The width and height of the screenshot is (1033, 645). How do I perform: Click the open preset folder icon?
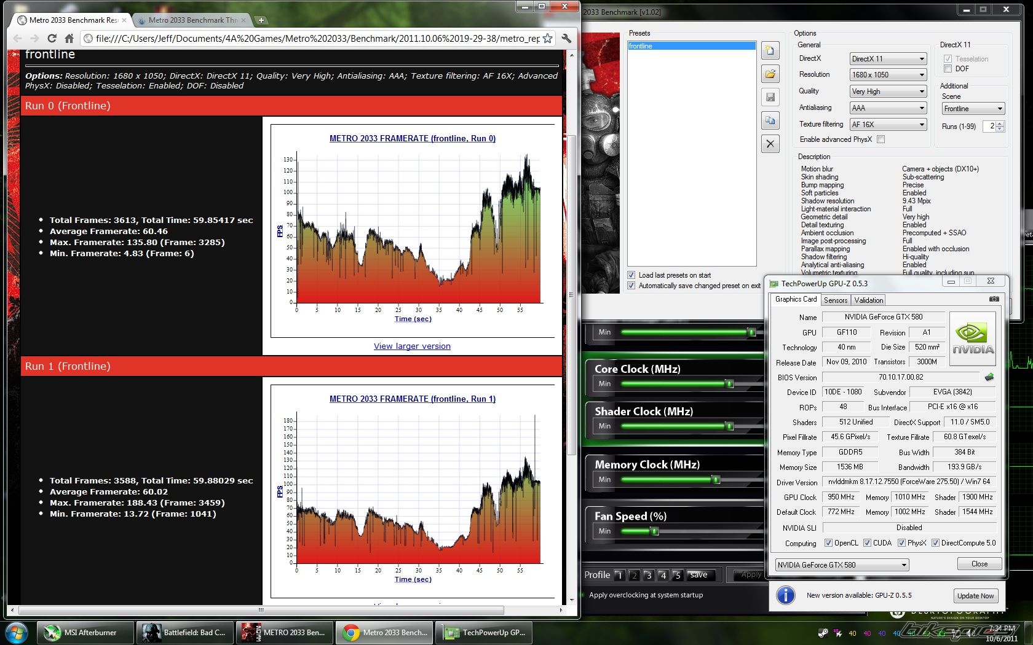click(770, 74)
